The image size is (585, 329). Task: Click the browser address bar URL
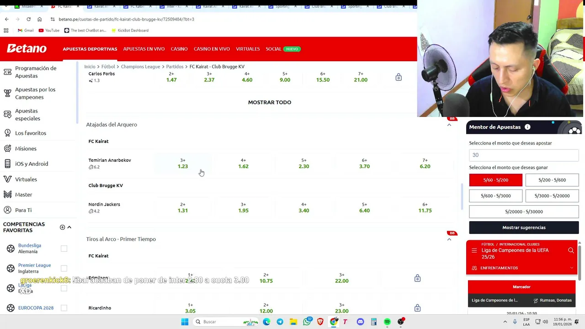click(x=127, y=19)
